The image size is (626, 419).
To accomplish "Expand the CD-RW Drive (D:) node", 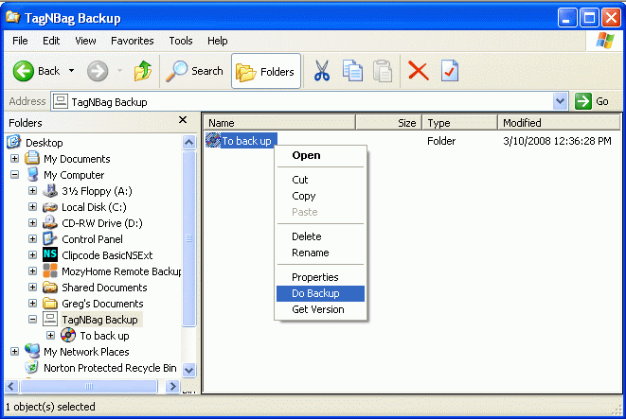I will [33, 223].
